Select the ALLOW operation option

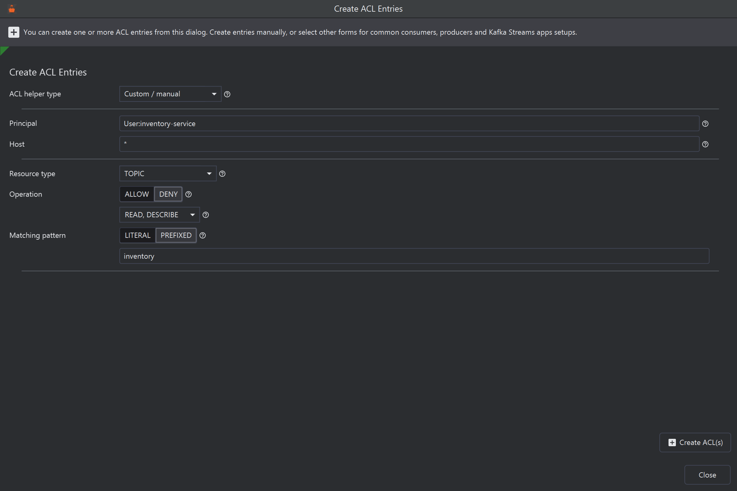coord(137,194)
